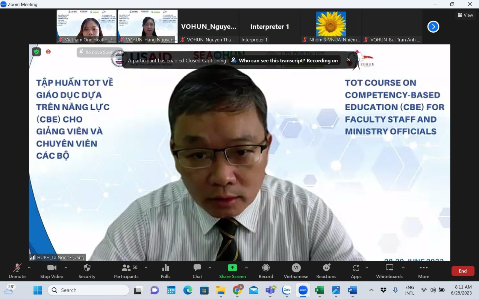479x299 pixels.
Task: Click the green encryption shield icon
Action: 37,52
